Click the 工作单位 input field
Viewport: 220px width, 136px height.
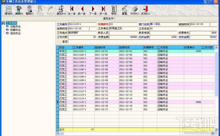123,29
